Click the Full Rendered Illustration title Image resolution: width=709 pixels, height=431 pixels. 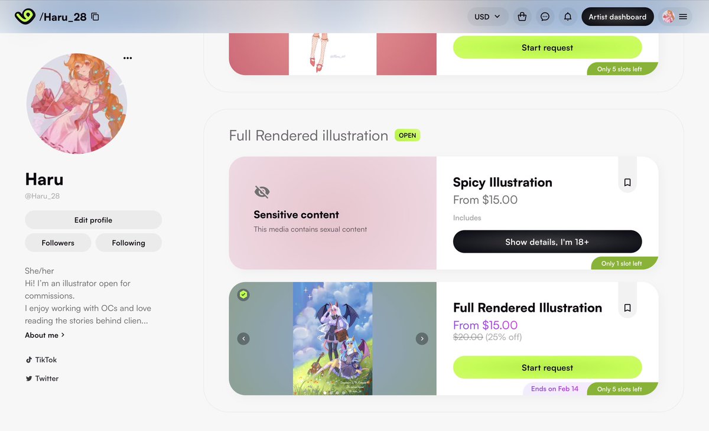click(528, 308)
